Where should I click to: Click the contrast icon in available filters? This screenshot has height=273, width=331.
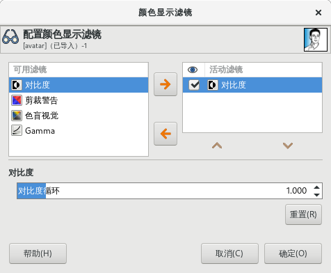pos(17,85)
